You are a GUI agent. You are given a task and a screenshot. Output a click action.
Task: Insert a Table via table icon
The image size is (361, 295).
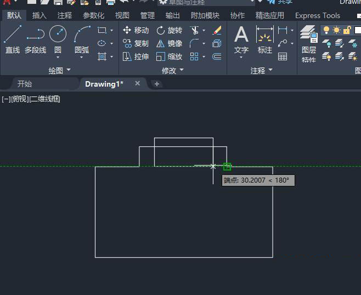point(283,56)
